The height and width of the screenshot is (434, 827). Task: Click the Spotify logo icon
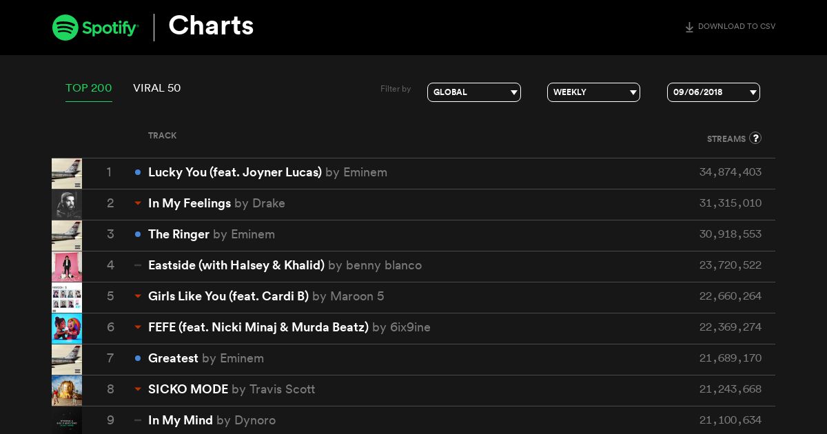[65, 28]
